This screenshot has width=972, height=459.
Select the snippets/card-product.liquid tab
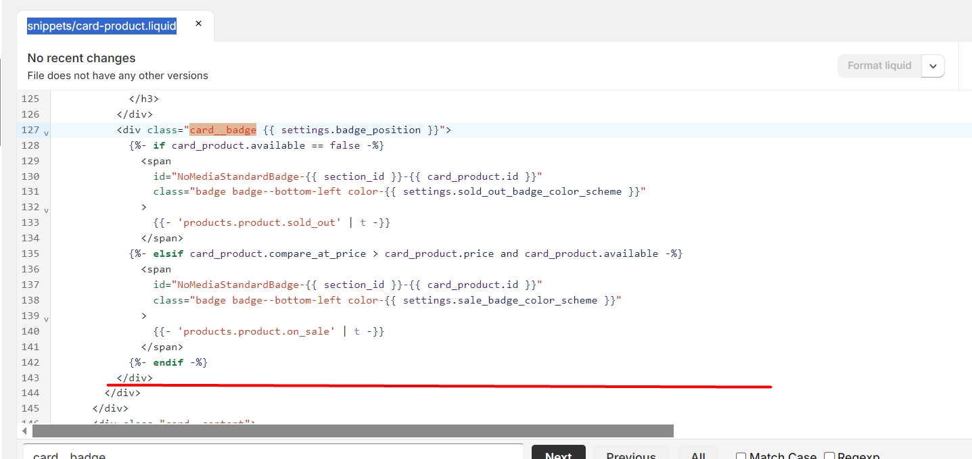coord(102,26)
